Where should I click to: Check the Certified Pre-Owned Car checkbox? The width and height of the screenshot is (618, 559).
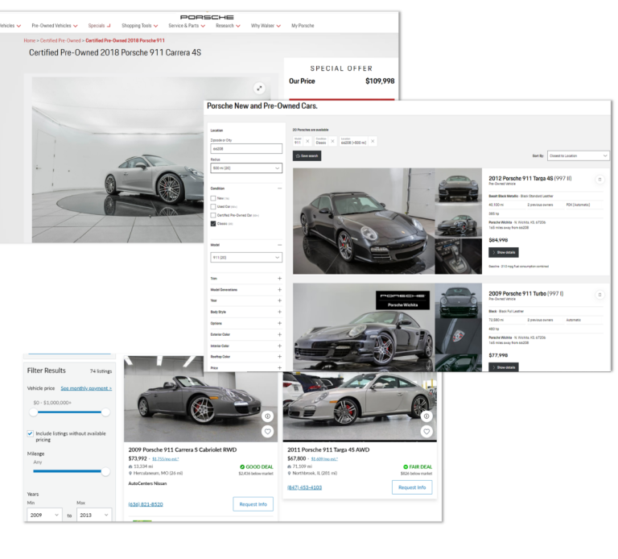pyautogui.click(x=213, y=215)
